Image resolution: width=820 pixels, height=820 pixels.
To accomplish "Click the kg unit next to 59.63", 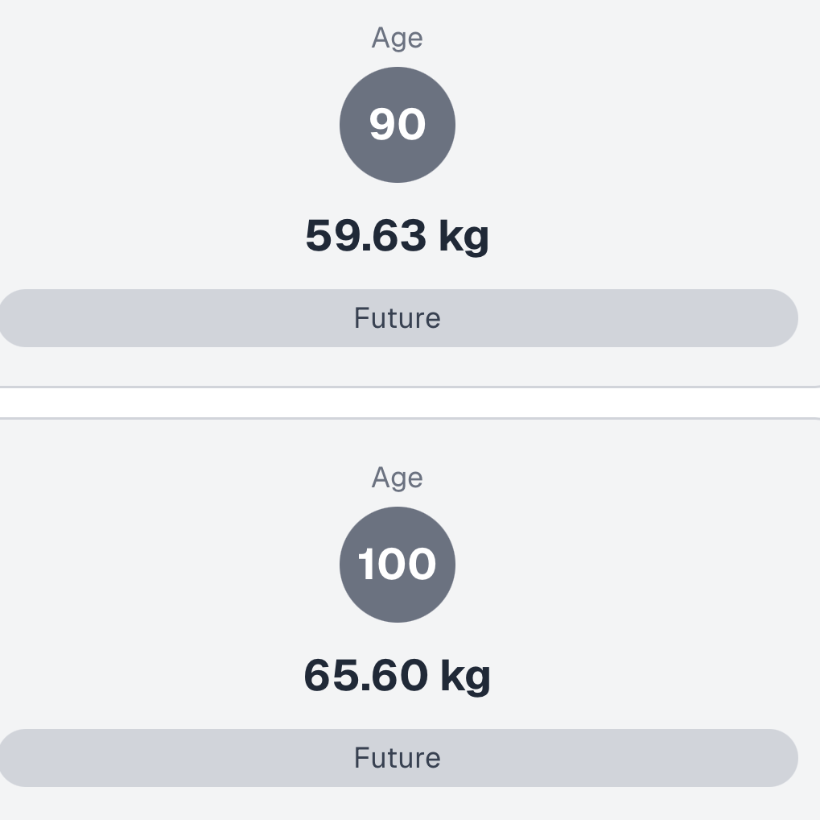I will click(x=464, y=238).
